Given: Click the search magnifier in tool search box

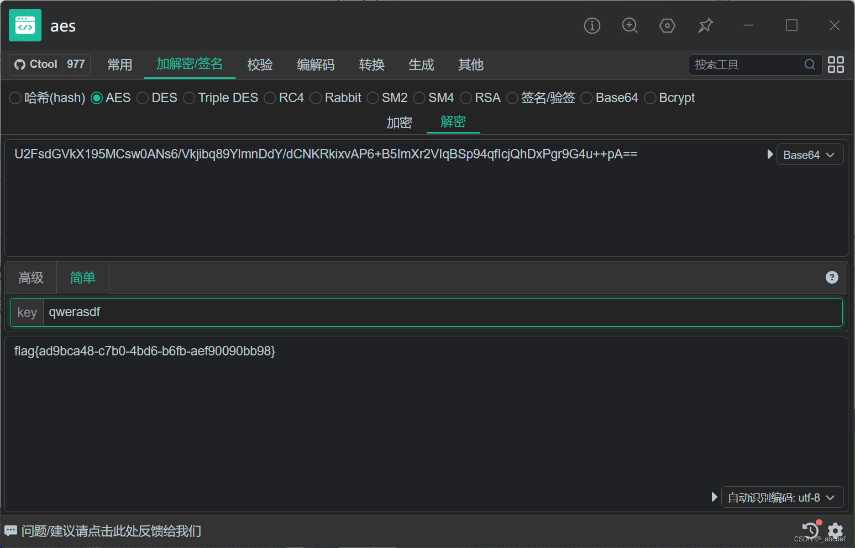Looking at the screenshot, I should coord(810,65).
